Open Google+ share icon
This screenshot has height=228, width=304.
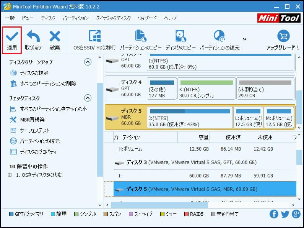[296, 214]
